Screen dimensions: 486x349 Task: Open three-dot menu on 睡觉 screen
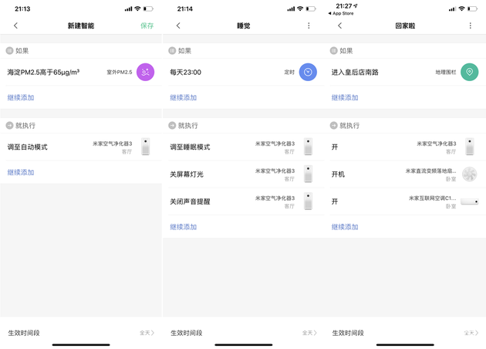tap(309, 25)
